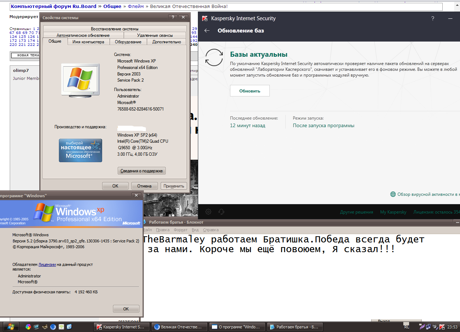The width and height of the screenshot is (460, 332).
Task: Click Применить in System Properties
Action: point(174,186)
